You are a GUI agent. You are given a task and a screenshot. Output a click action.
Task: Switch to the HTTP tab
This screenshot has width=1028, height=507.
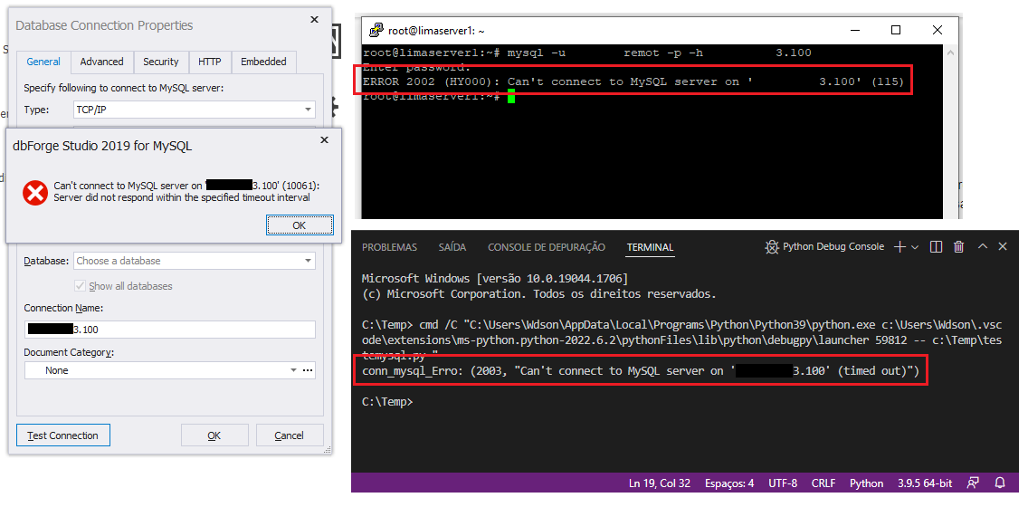[210, 62]
